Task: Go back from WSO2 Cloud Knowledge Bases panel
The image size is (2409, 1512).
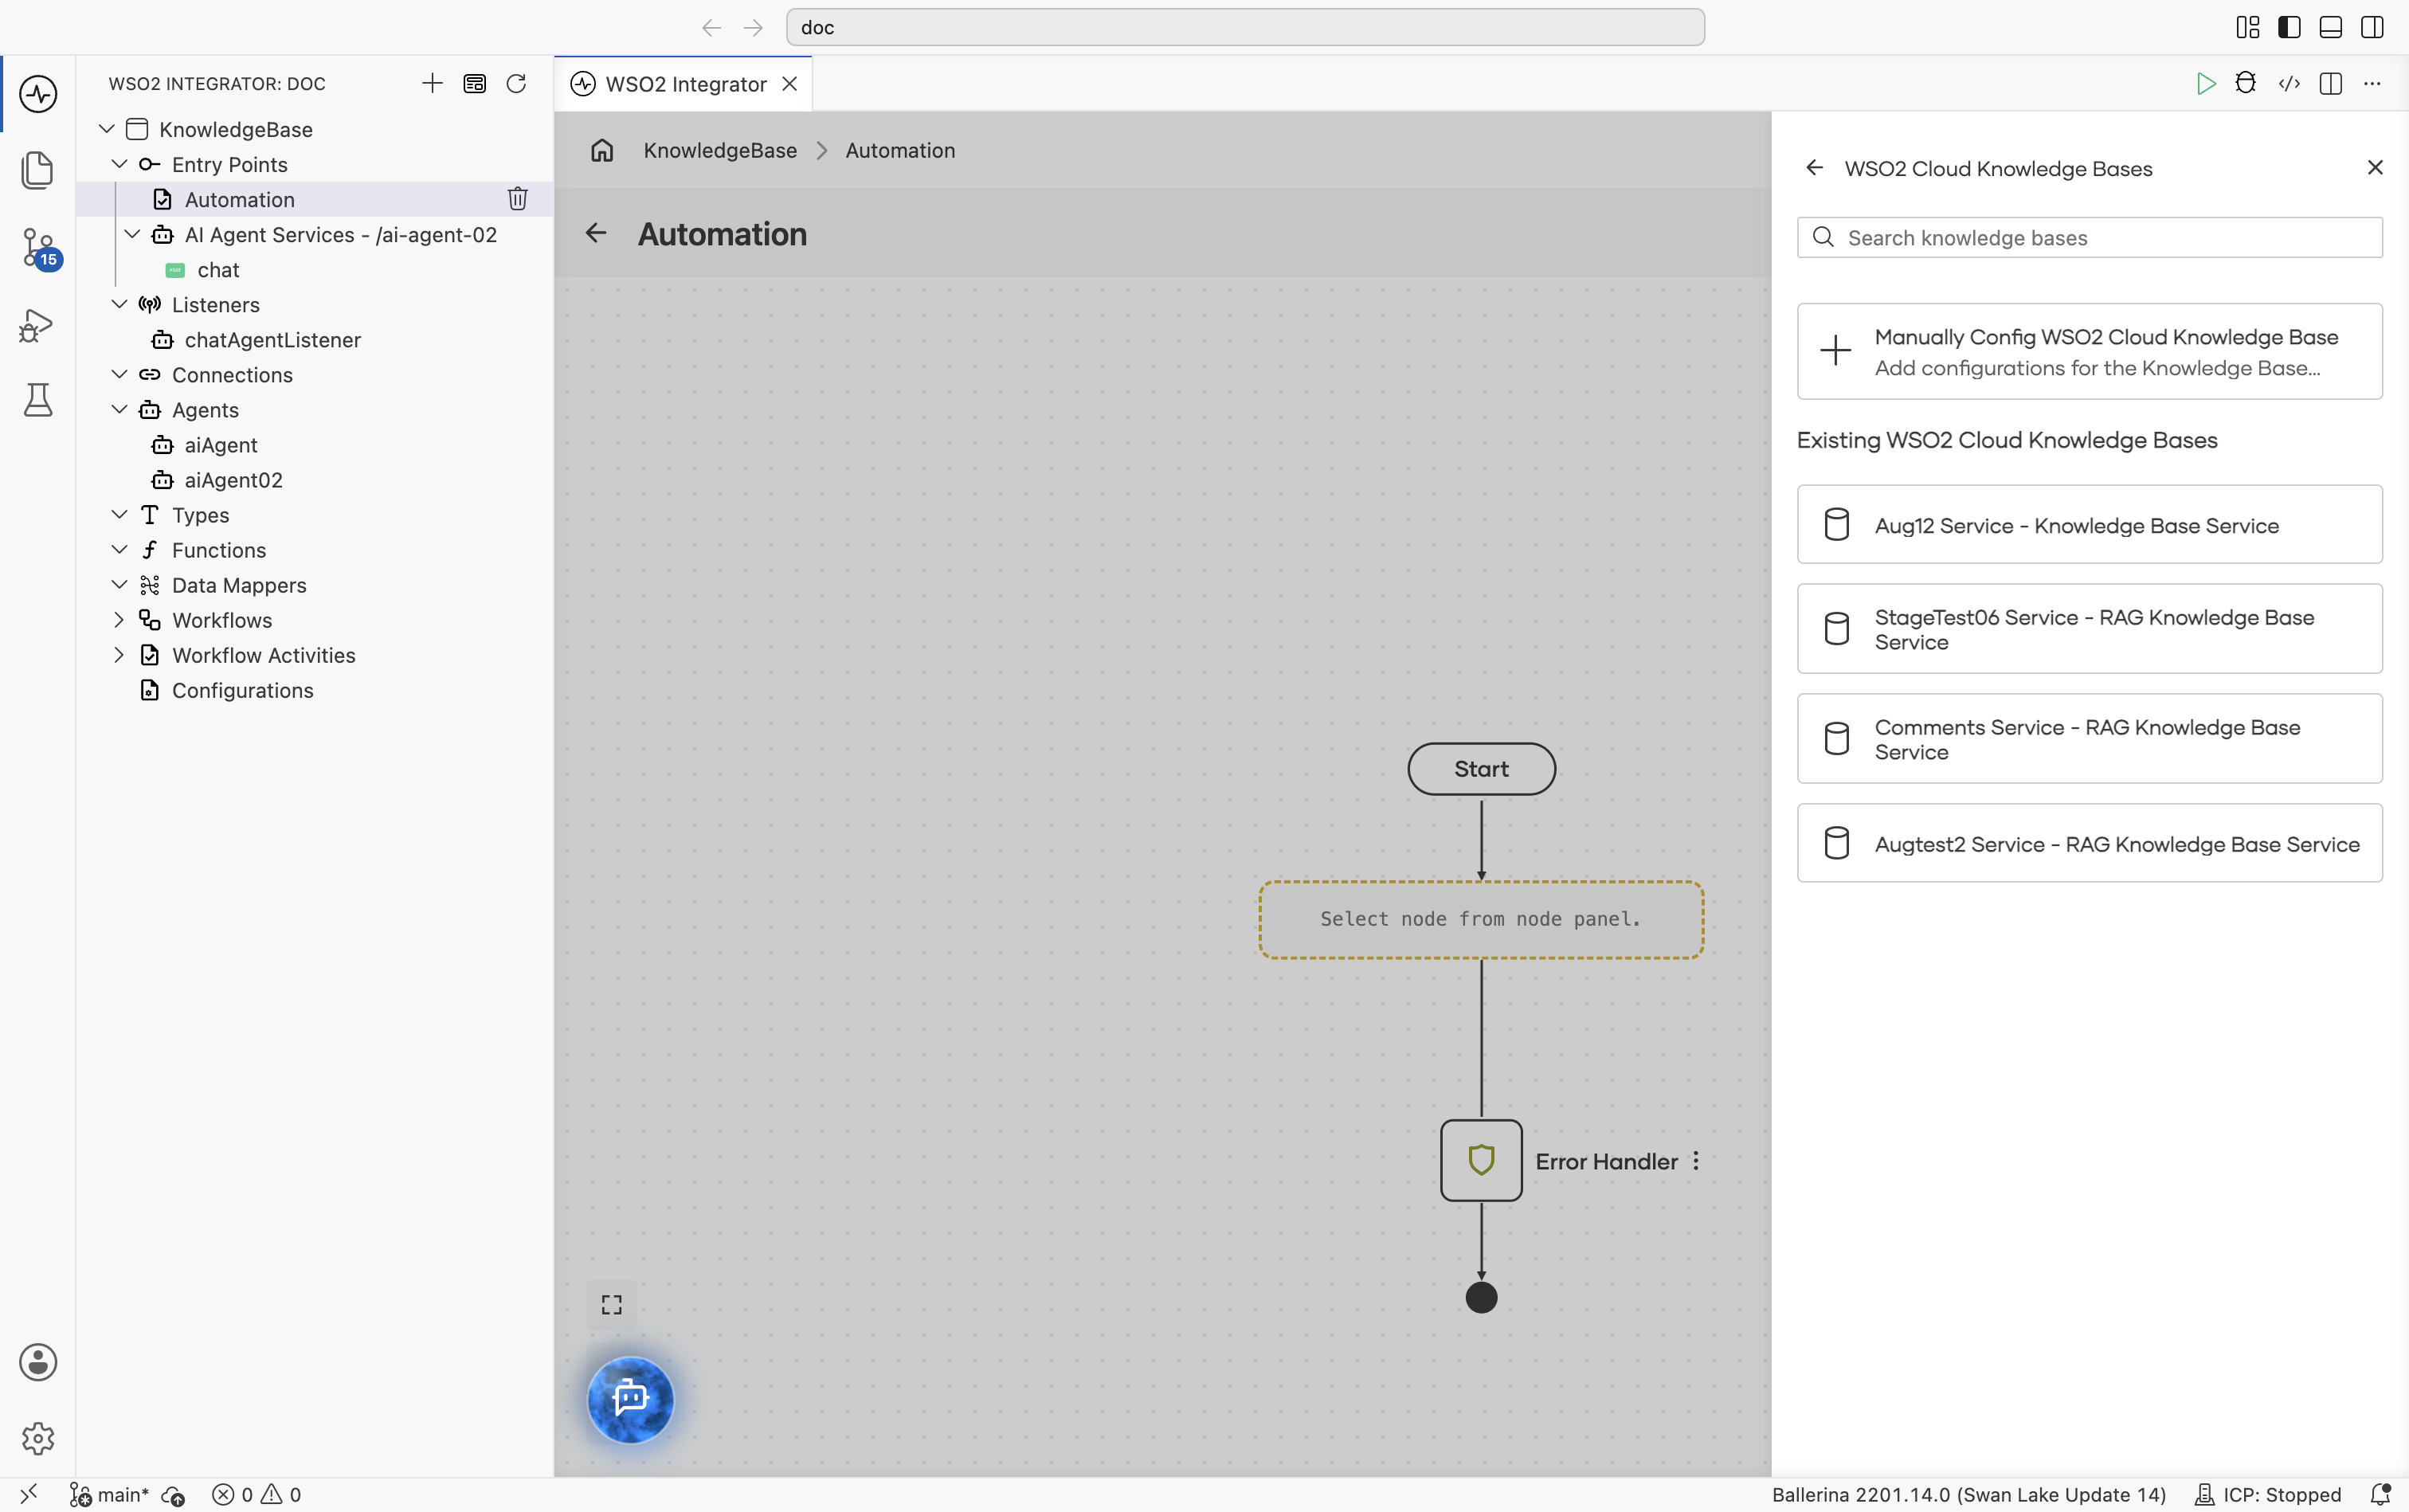Action: click(x=1814, y=168)
